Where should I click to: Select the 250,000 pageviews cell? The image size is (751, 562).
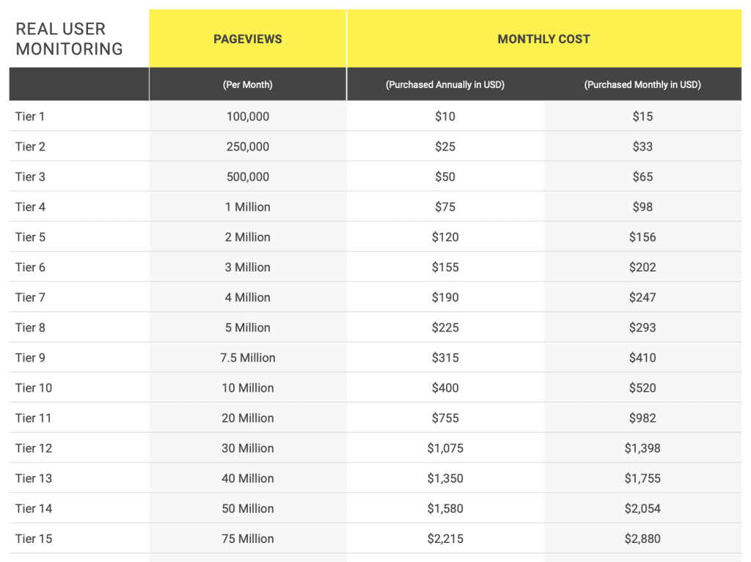(248, 147)
